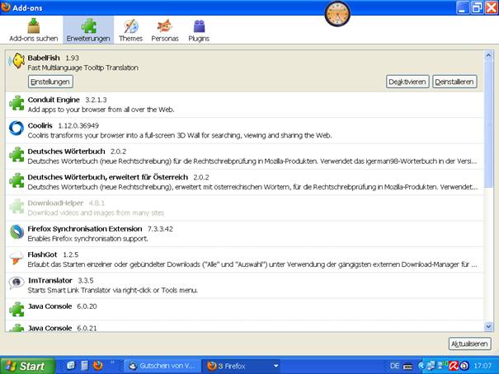Click Deinstallieren for BabelFish

[x=455, y=82]
